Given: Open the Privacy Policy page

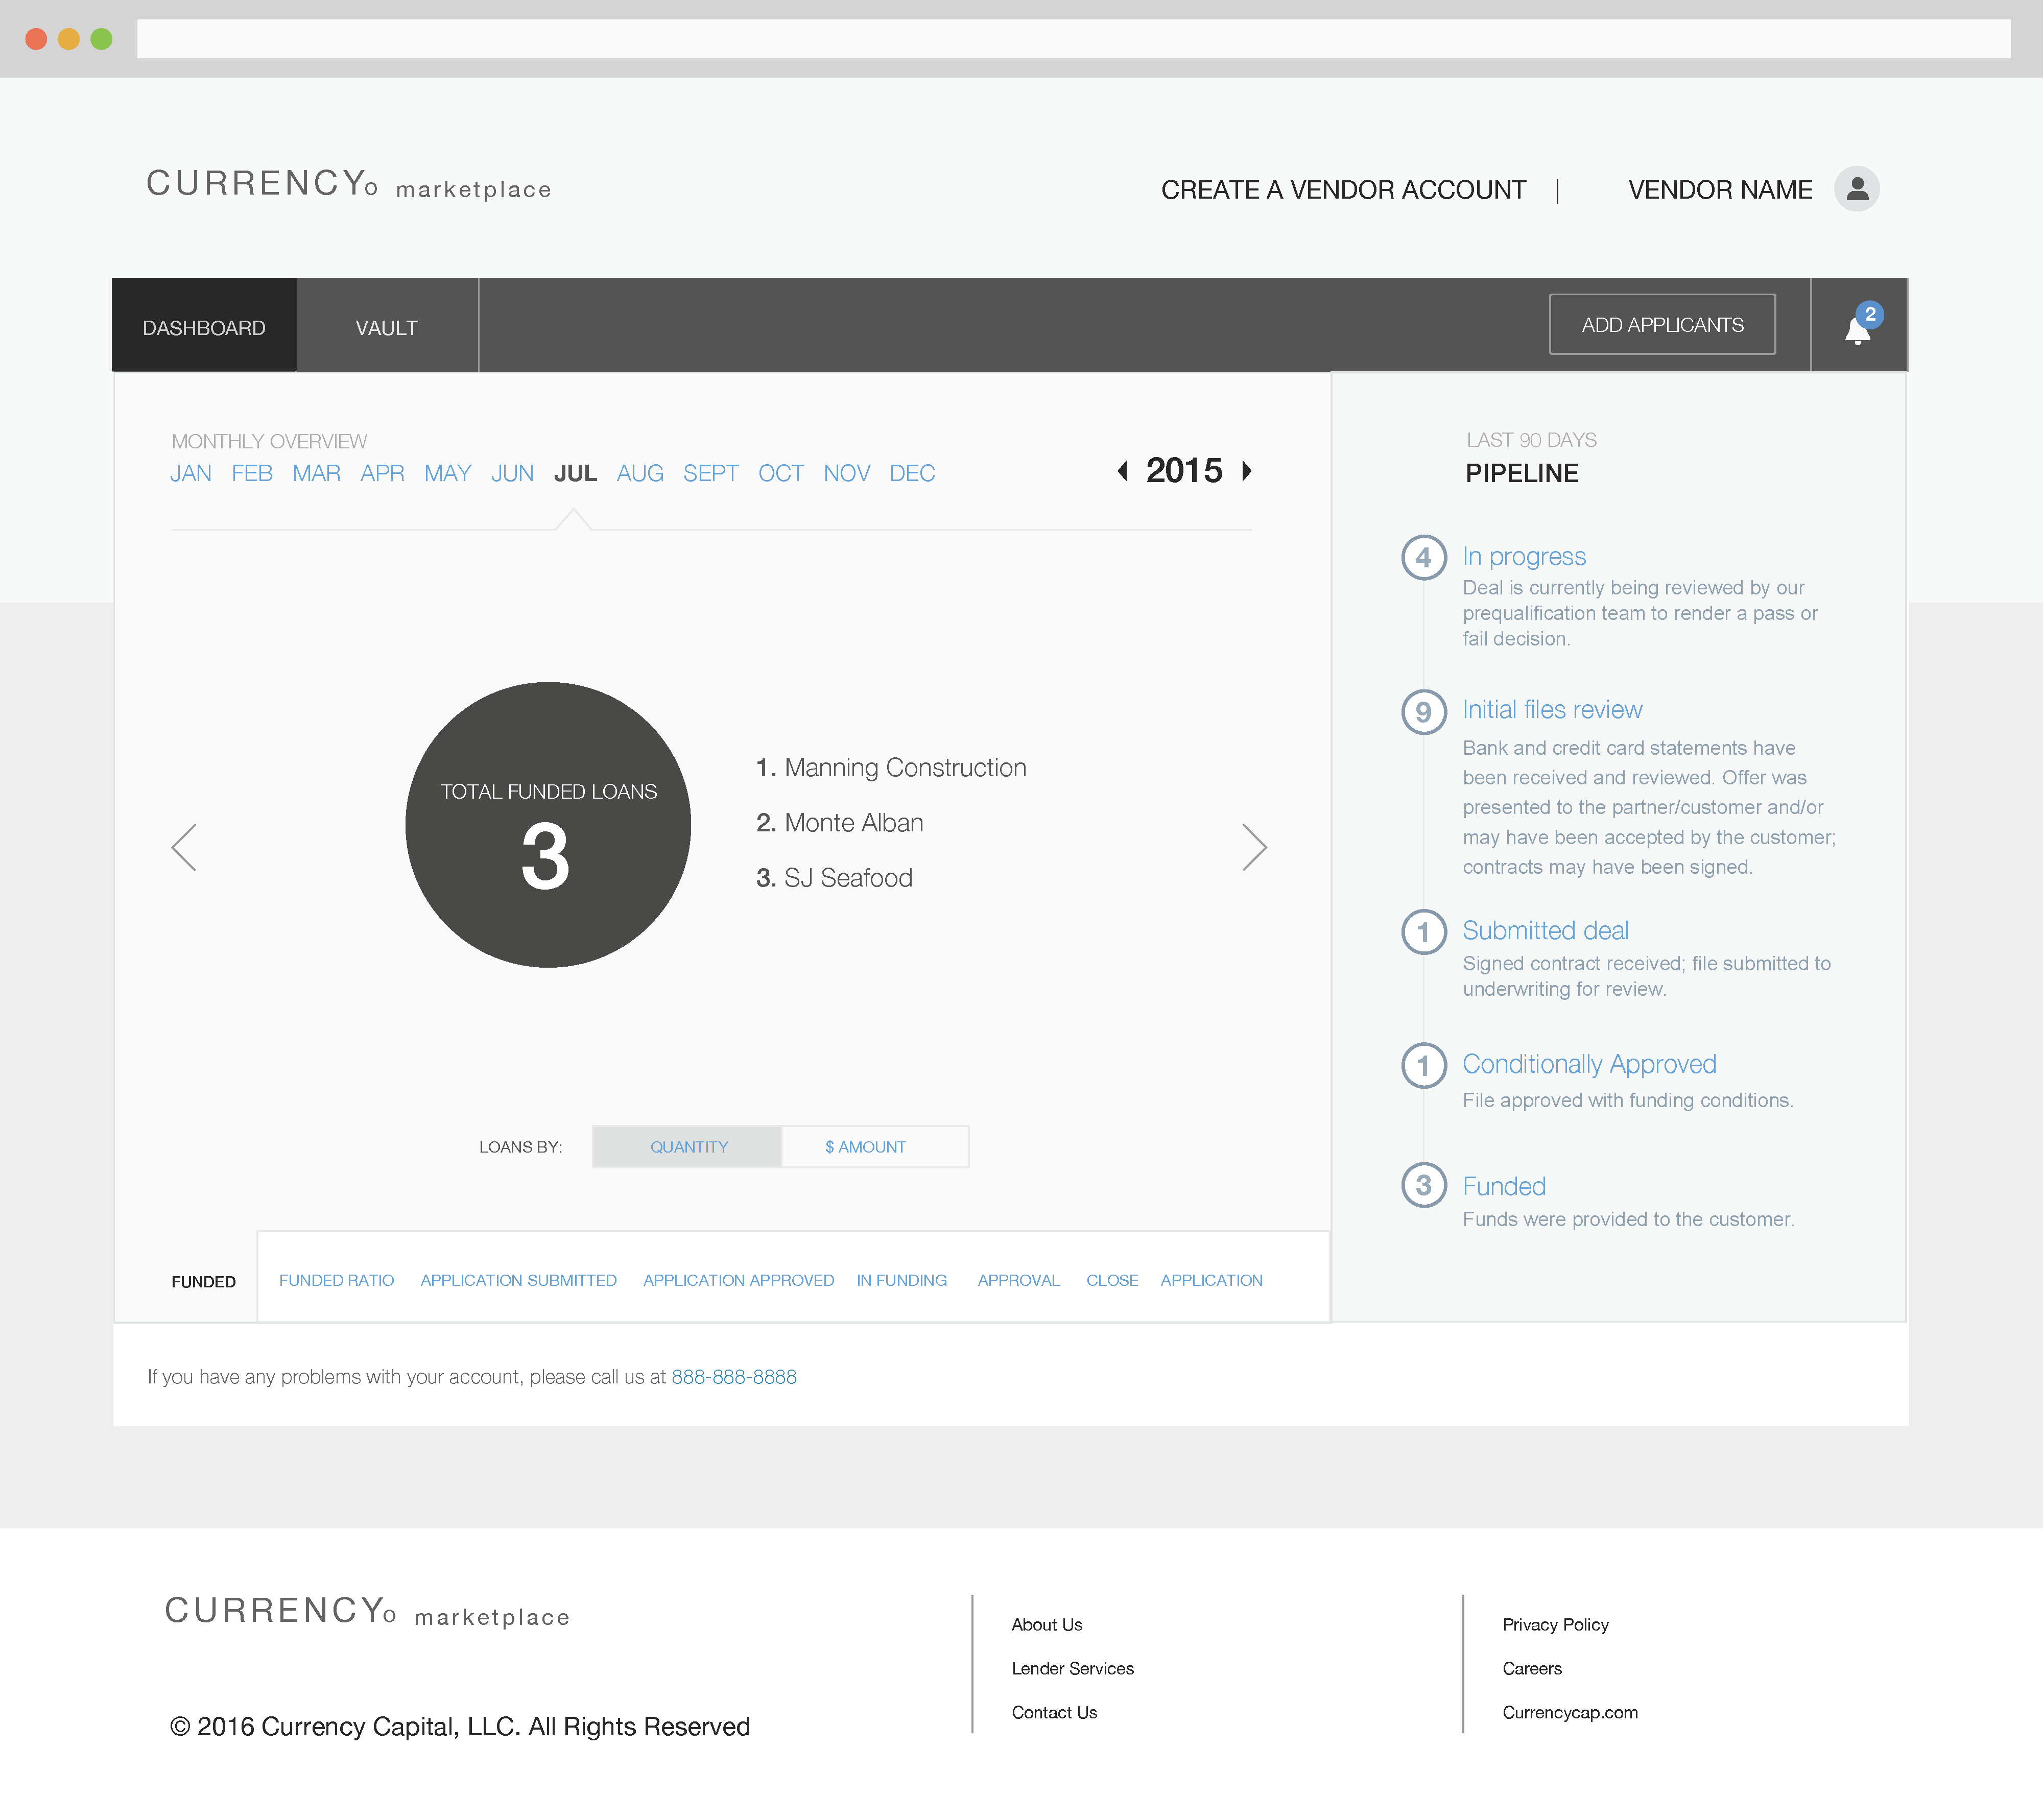Looking at the screenshot, I should [x=1555, y=1624].
